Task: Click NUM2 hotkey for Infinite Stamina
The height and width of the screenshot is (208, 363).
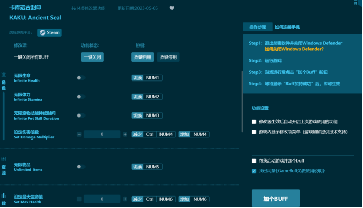Action: 147,97
